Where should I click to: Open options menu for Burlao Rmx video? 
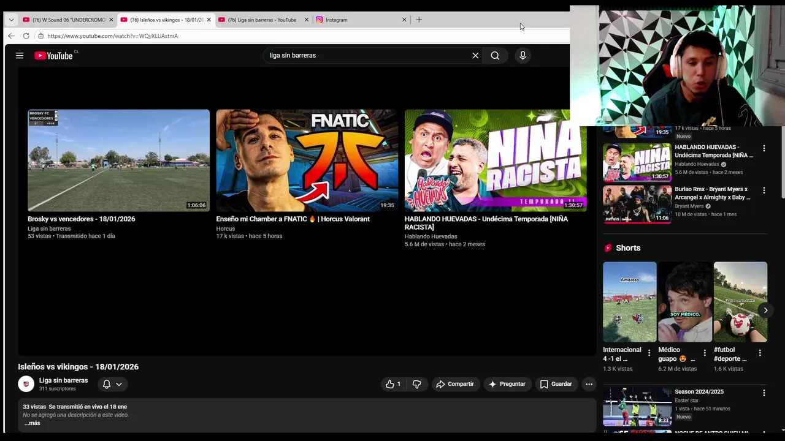(x=764, y=190)
